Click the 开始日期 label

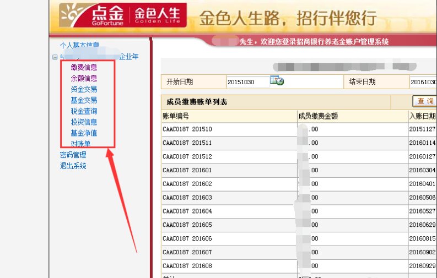pyautogui.click(x=180, y=82)
